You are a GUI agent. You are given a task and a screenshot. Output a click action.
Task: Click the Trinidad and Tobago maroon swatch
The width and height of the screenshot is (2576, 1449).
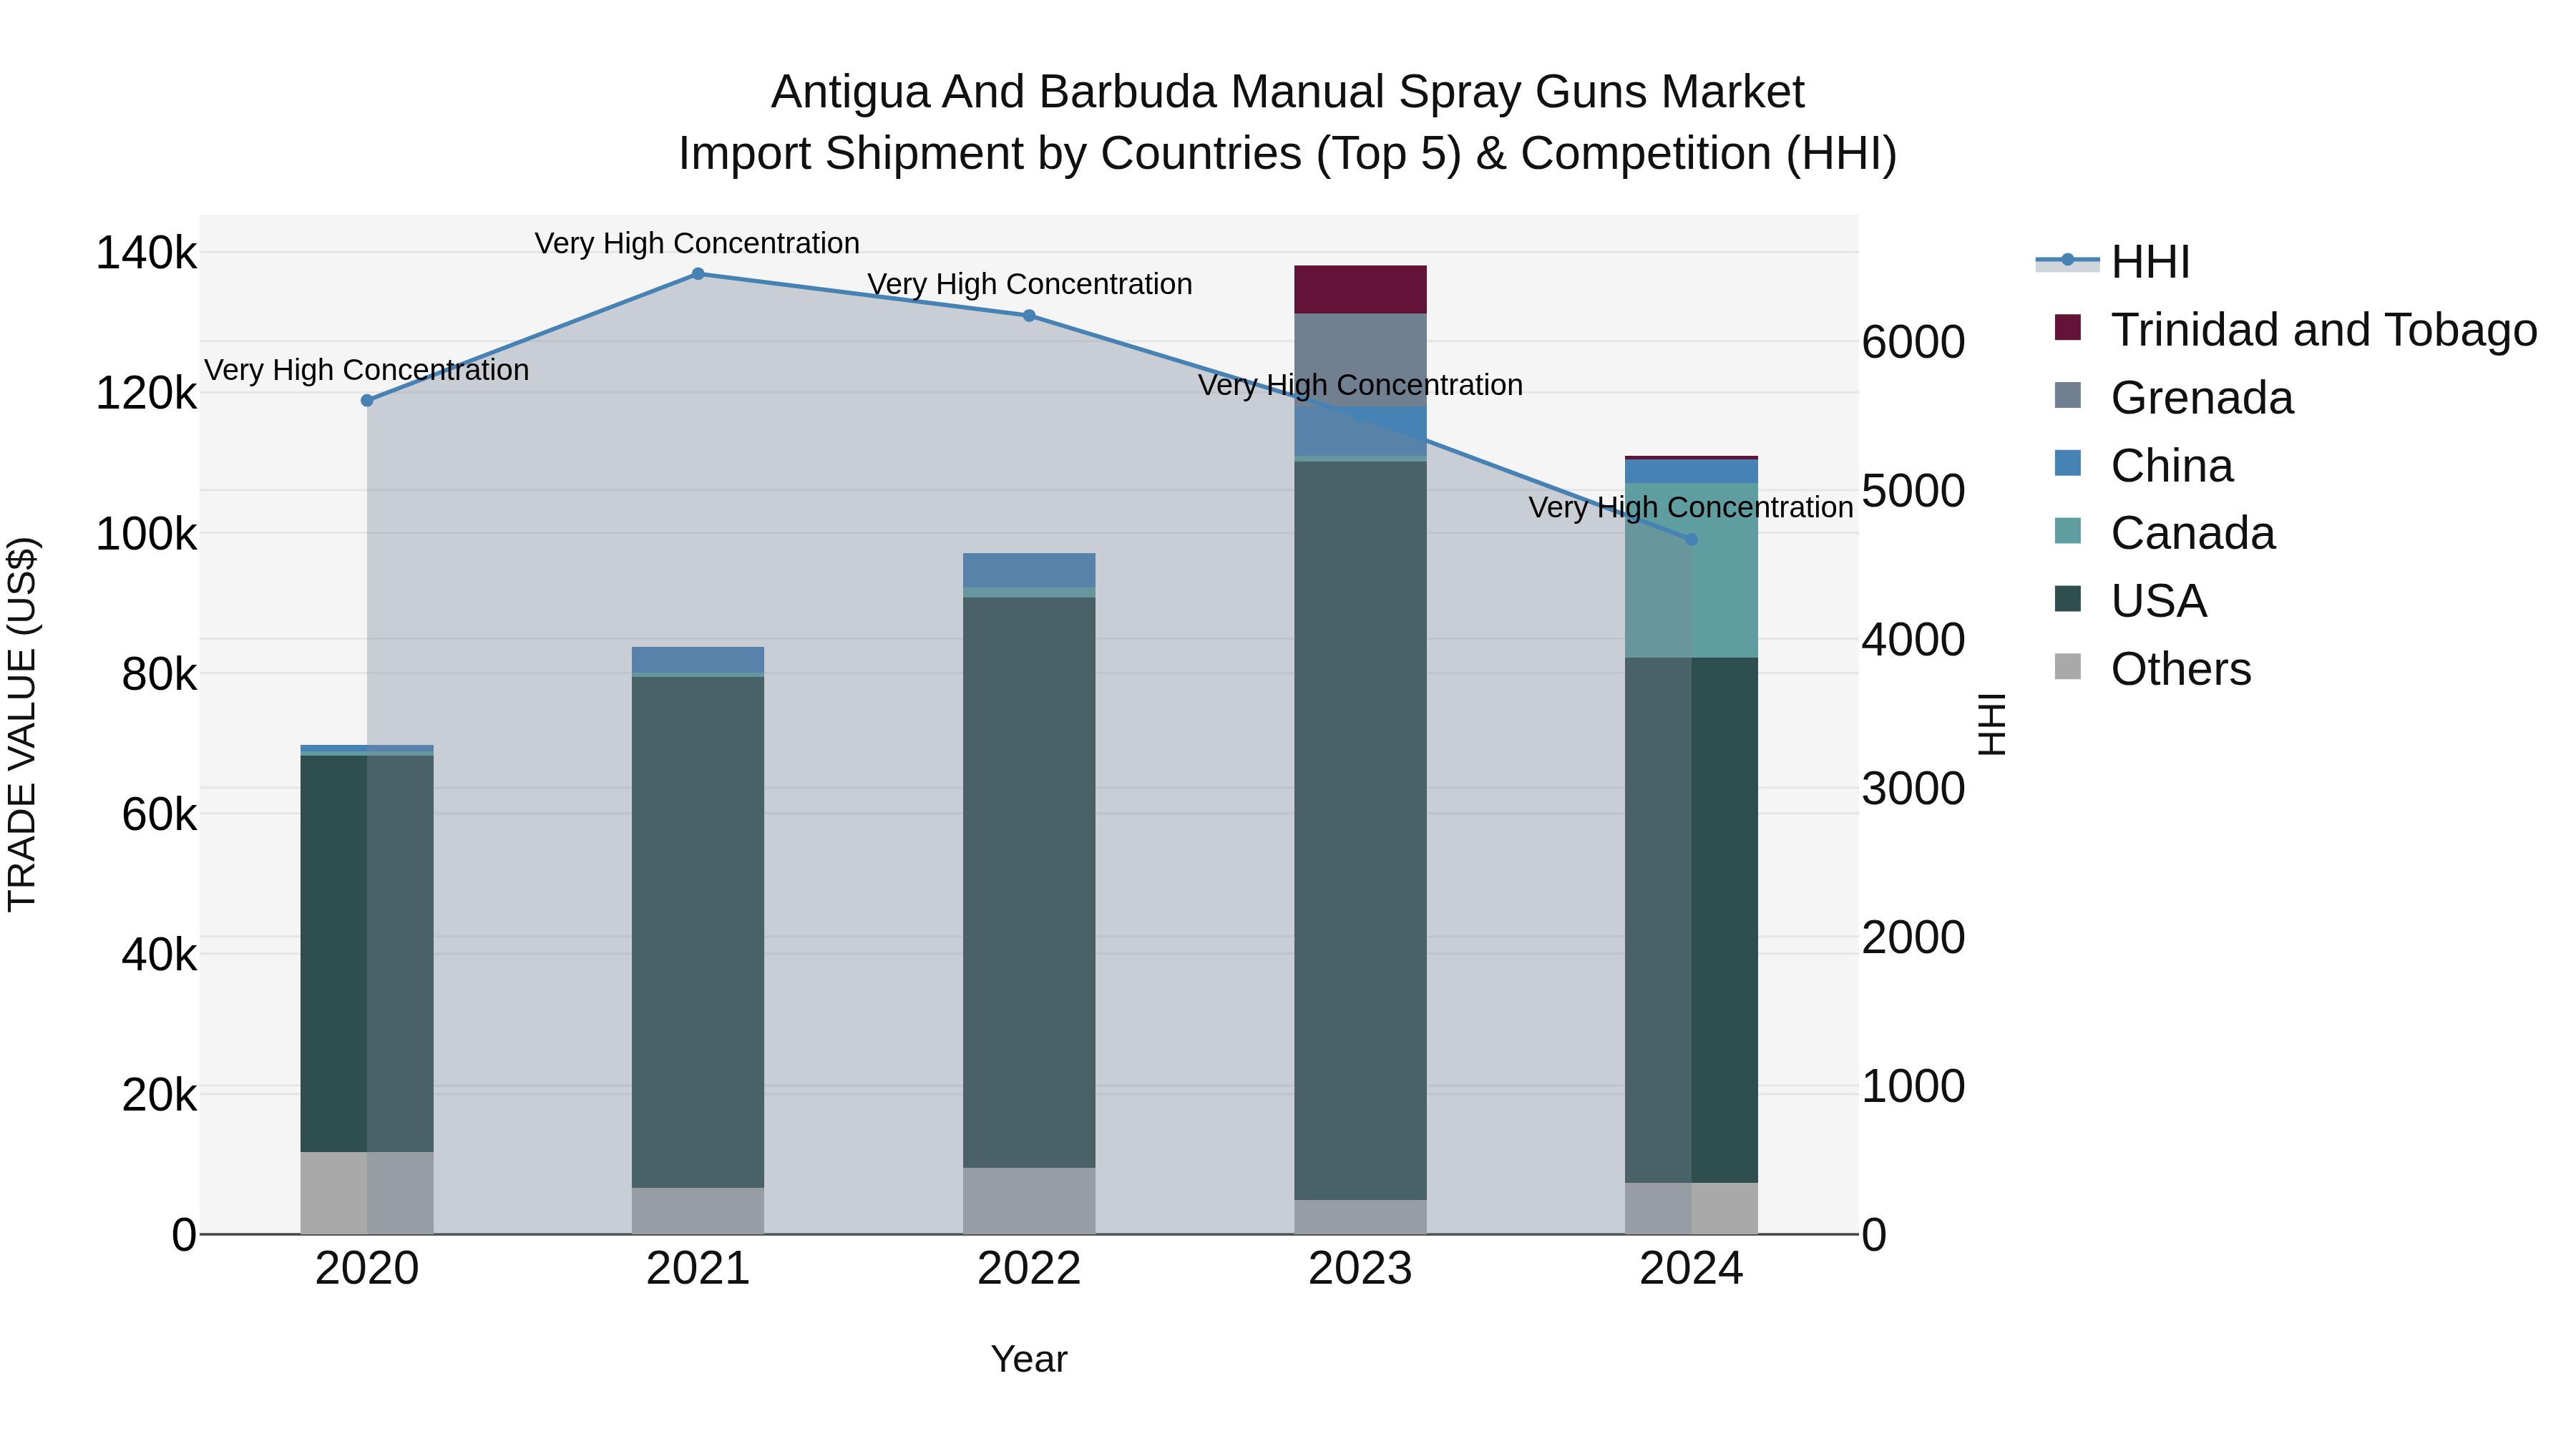(x=2067, y=327)
